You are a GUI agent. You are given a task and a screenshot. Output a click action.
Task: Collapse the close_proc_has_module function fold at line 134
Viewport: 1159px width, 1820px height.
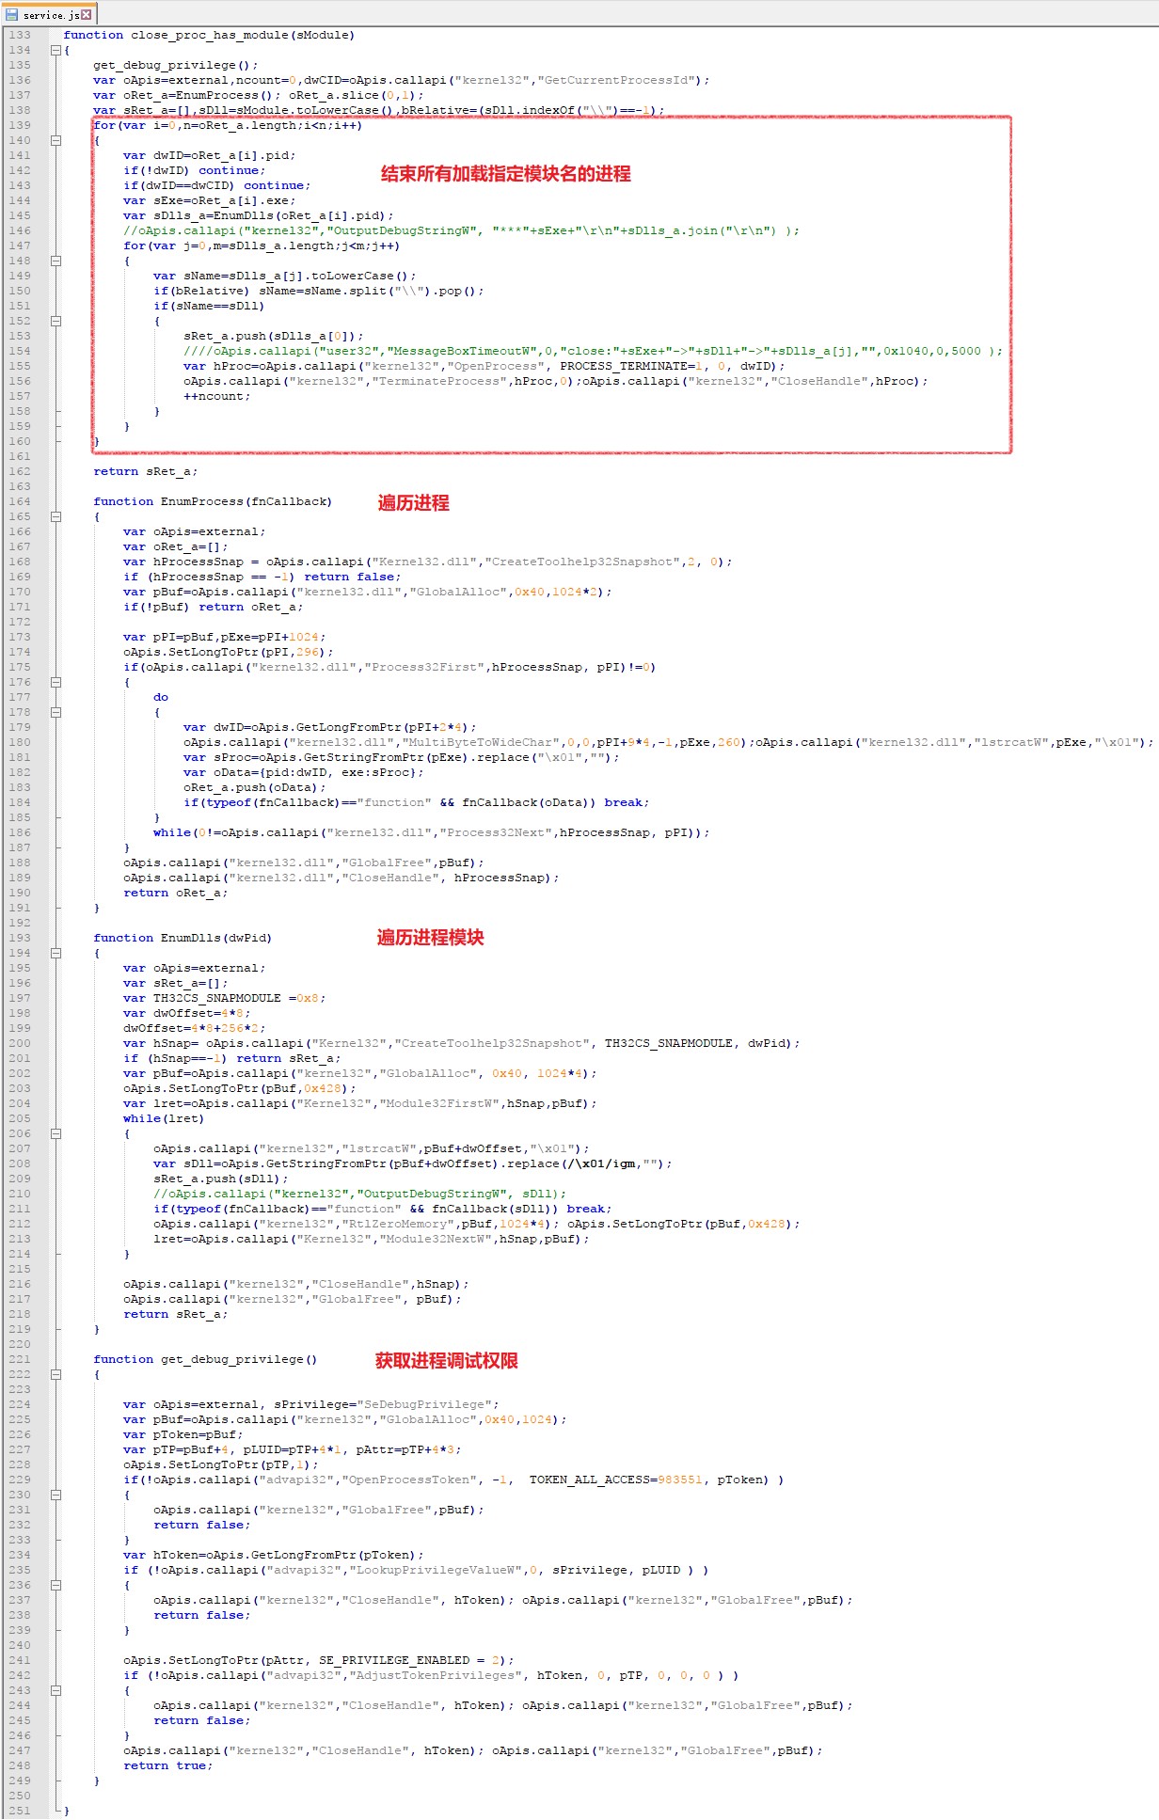56,50
